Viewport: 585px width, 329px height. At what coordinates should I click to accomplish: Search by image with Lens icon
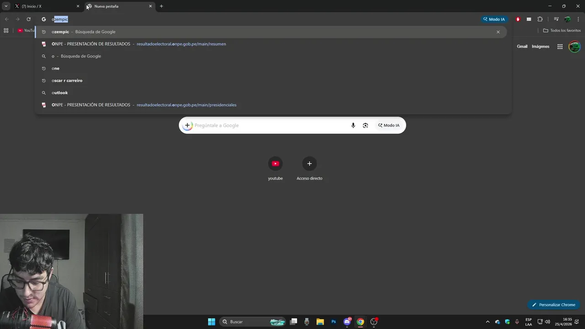point(365,125)
